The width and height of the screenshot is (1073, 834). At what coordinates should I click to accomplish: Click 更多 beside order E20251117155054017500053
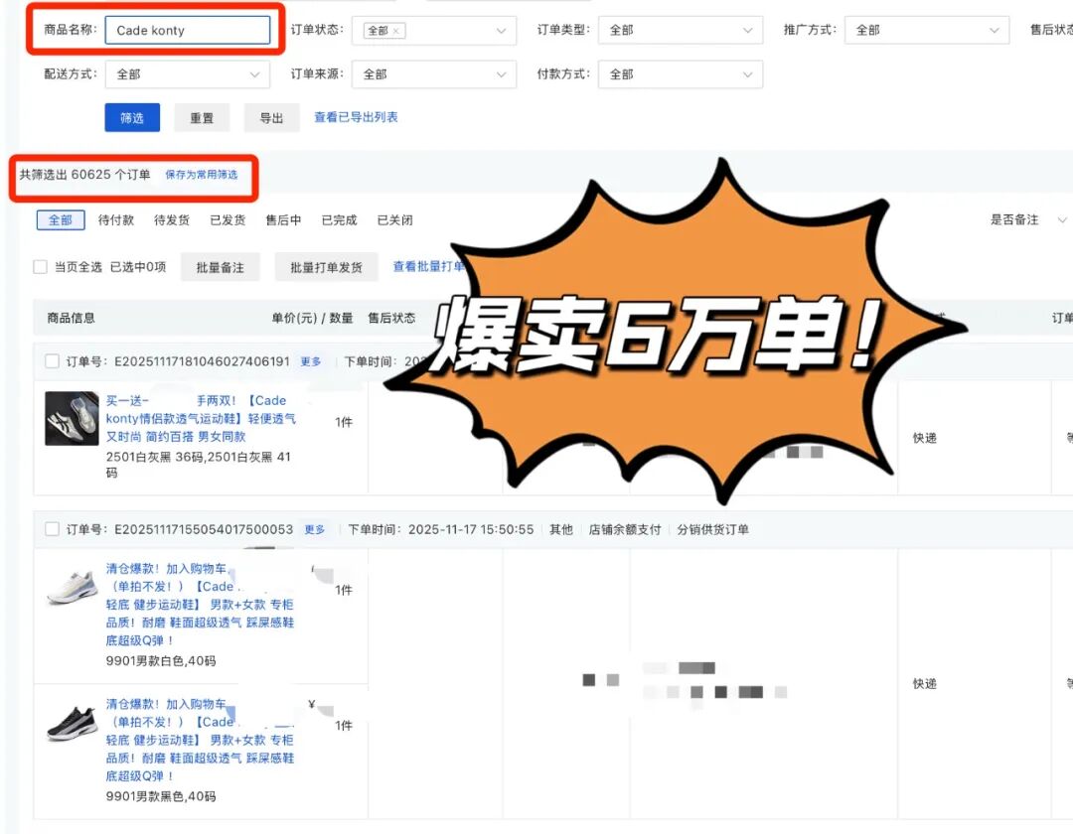314,529
